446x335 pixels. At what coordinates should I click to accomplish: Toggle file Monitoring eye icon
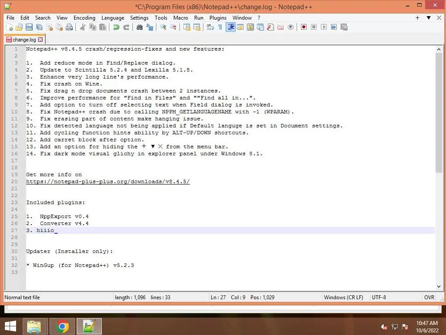pyautogui.click(x=291, y=27)
